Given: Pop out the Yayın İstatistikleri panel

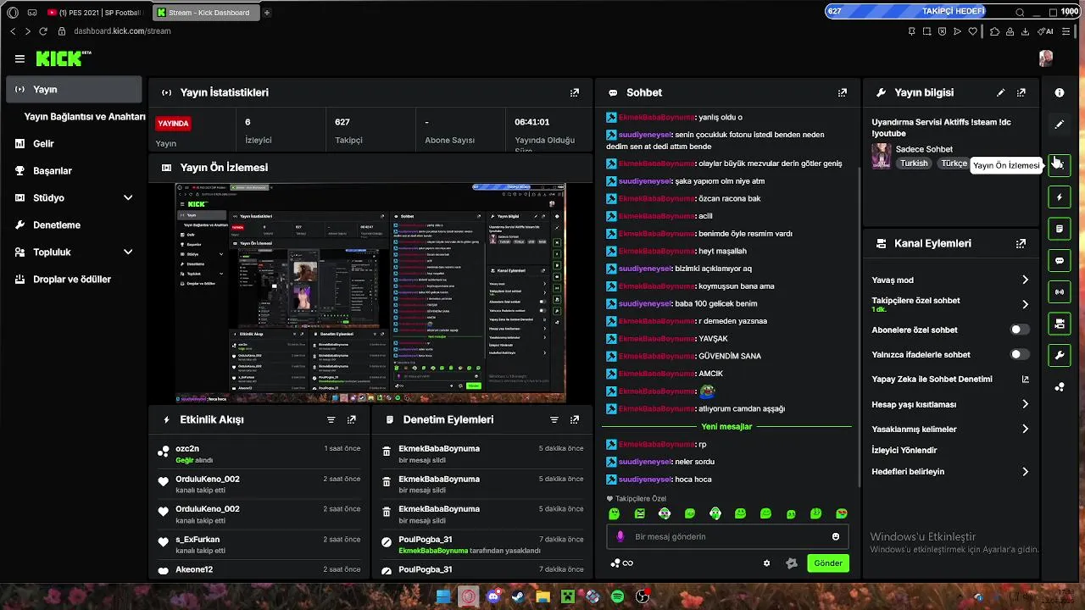Looking at the screenshot, I should click(575, 92).
